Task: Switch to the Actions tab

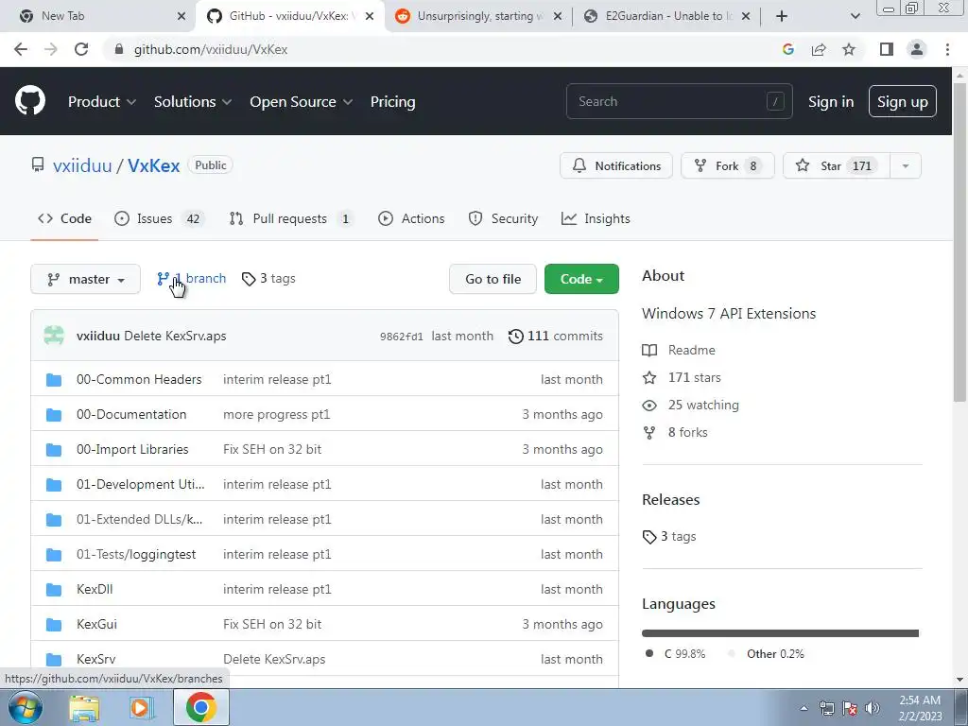Action: [x=411, y=218]
